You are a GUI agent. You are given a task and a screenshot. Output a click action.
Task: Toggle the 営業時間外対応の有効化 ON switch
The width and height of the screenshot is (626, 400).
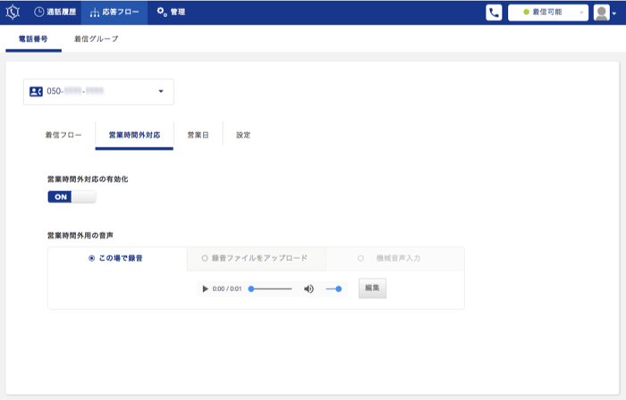tap(72, 196)
